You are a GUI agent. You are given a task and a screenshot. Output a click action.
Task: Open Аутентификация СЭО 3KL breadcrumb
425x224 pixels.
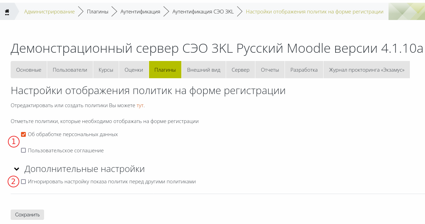point(203,11)
